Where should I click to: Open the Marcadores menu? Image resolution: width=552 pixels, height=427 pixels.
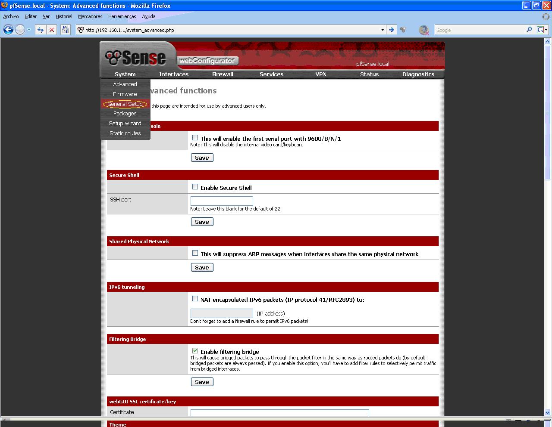click(x=90, y=16)
